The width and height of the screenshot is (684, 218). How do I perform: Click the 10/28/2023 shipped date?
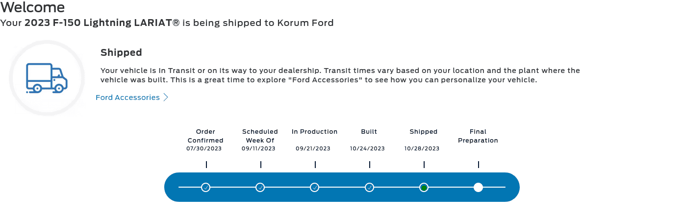pos(422,148)
